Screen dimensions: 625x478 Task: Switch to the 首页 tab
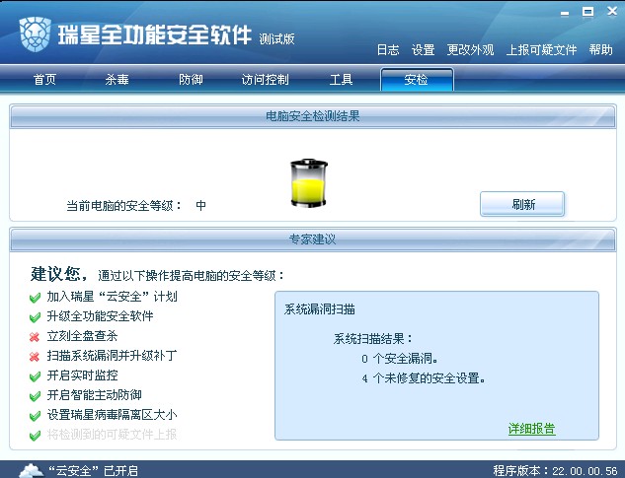44,80
